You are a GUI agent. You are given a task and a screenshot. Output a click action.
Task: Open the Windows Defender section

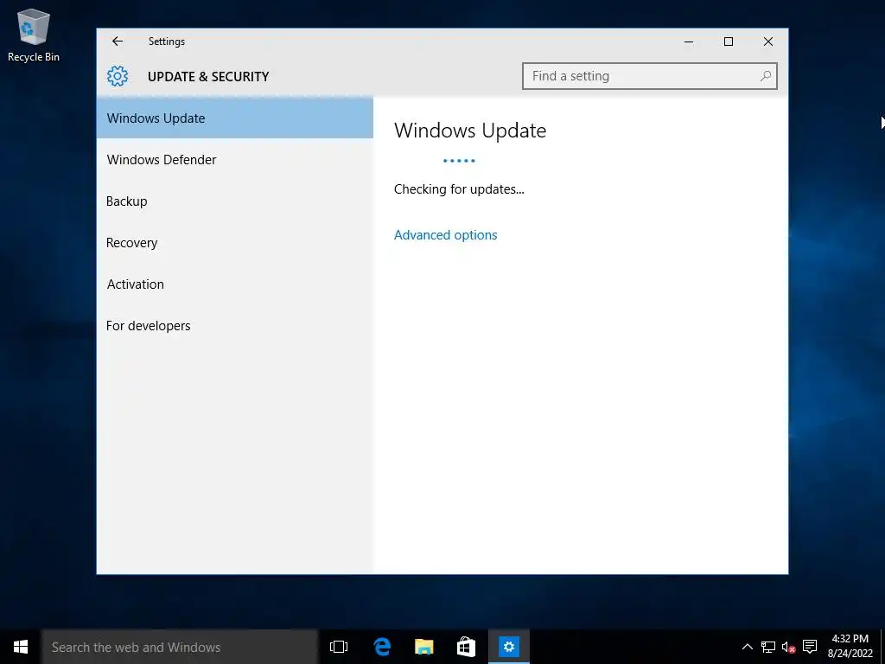coord(235,160)
